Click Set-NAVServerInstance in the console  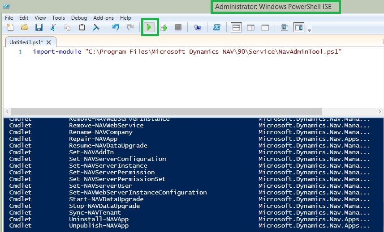pos(108,165)
